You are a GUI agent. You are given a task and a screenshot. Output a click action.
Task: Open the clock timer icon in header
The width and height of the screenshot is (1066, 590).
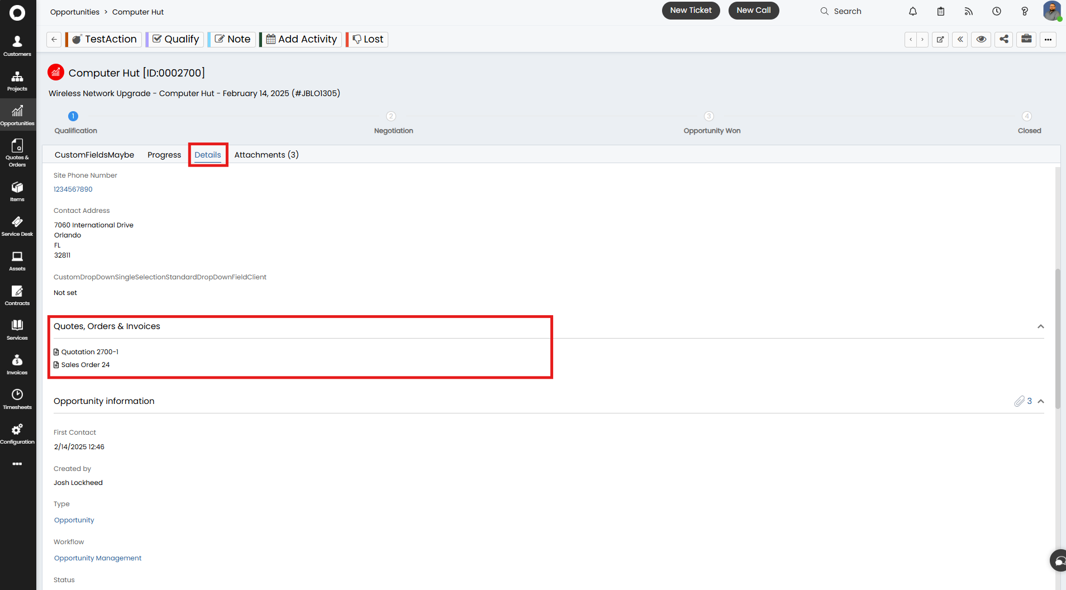(997, 11)
